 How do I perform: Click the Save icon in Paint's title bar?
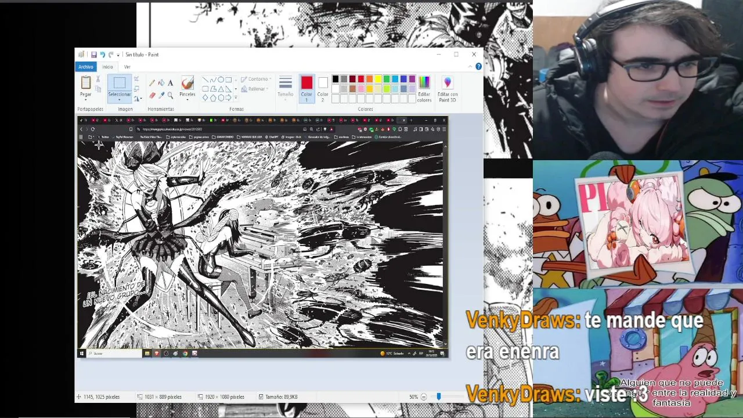94,55
